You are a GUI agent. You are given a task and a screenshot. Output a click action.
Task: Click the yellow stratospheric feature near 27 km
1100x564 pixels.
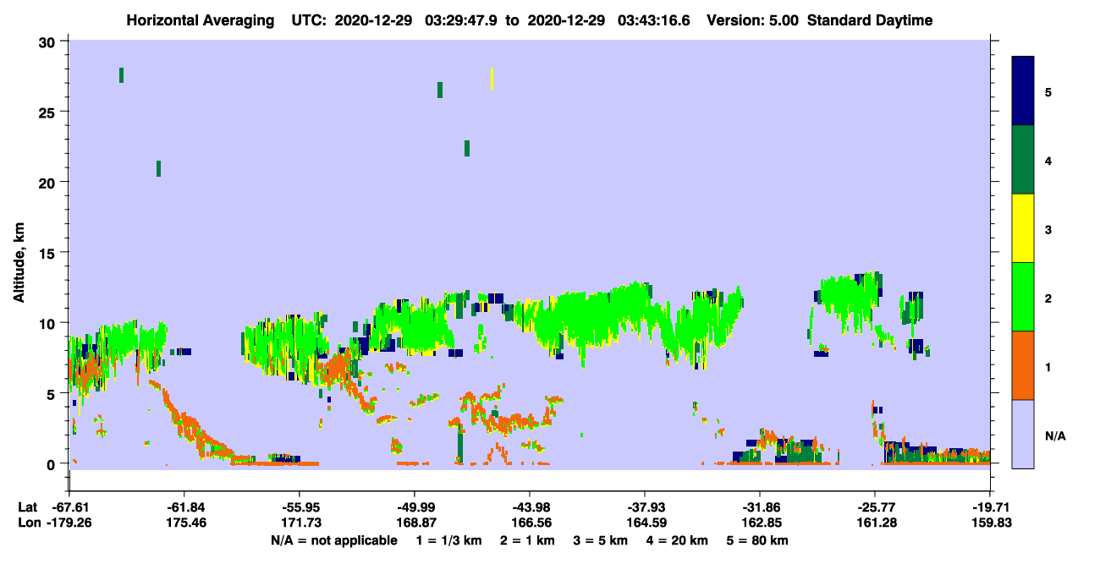tap(492, 79)
